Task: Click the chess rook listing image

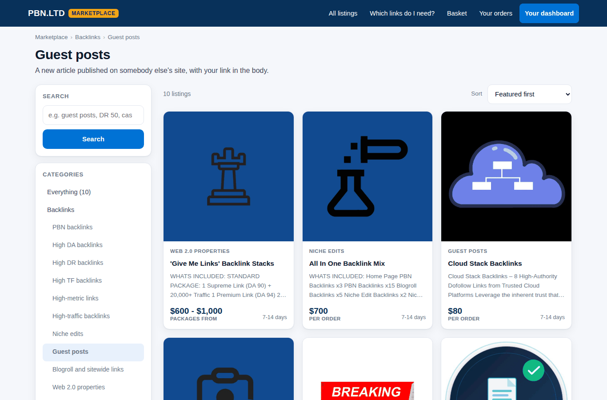Action: pos(228,176)
